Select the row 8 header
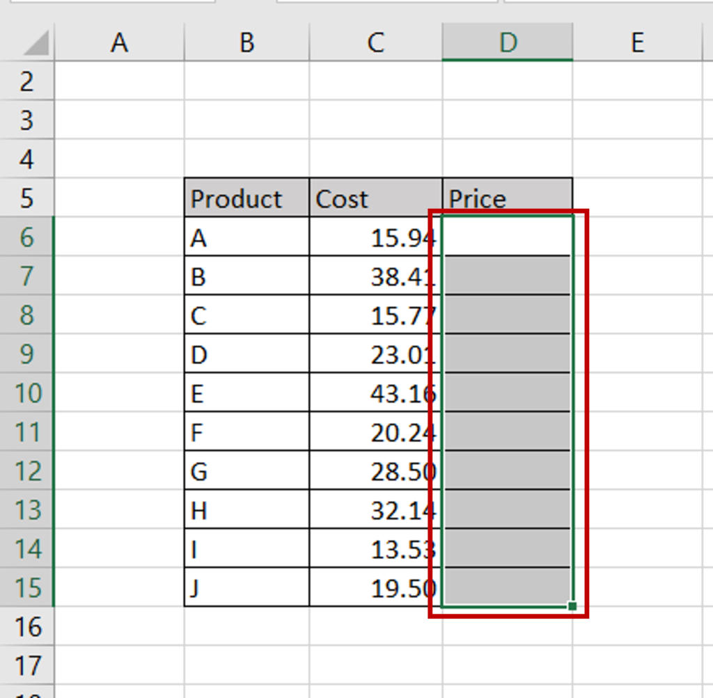The height and width of the screenshot is (698, 713). [27, 315]
